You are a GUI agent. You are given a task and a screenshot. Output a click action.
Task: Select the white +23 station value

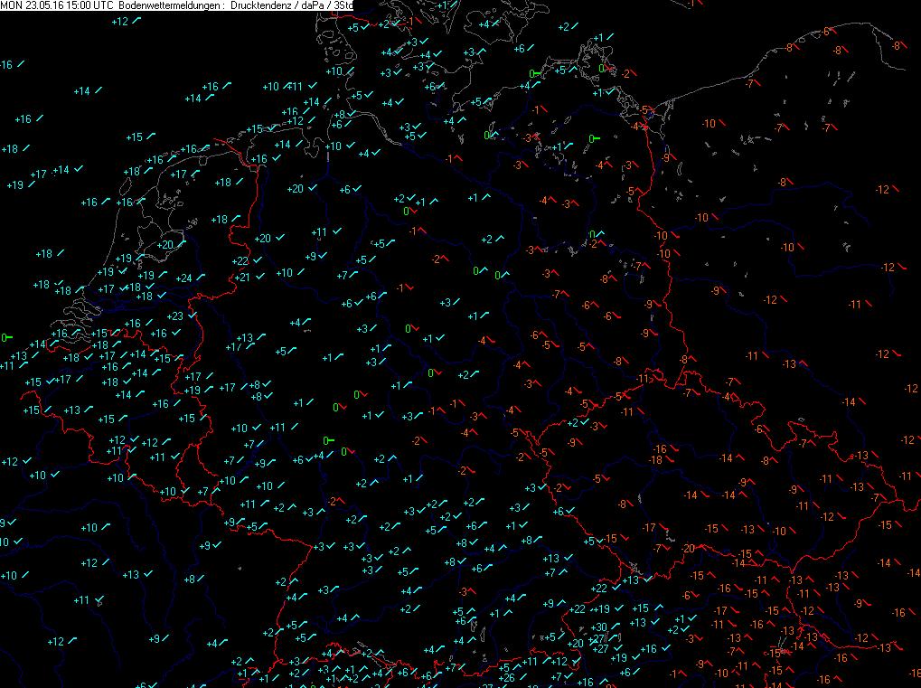pos(175,316)
